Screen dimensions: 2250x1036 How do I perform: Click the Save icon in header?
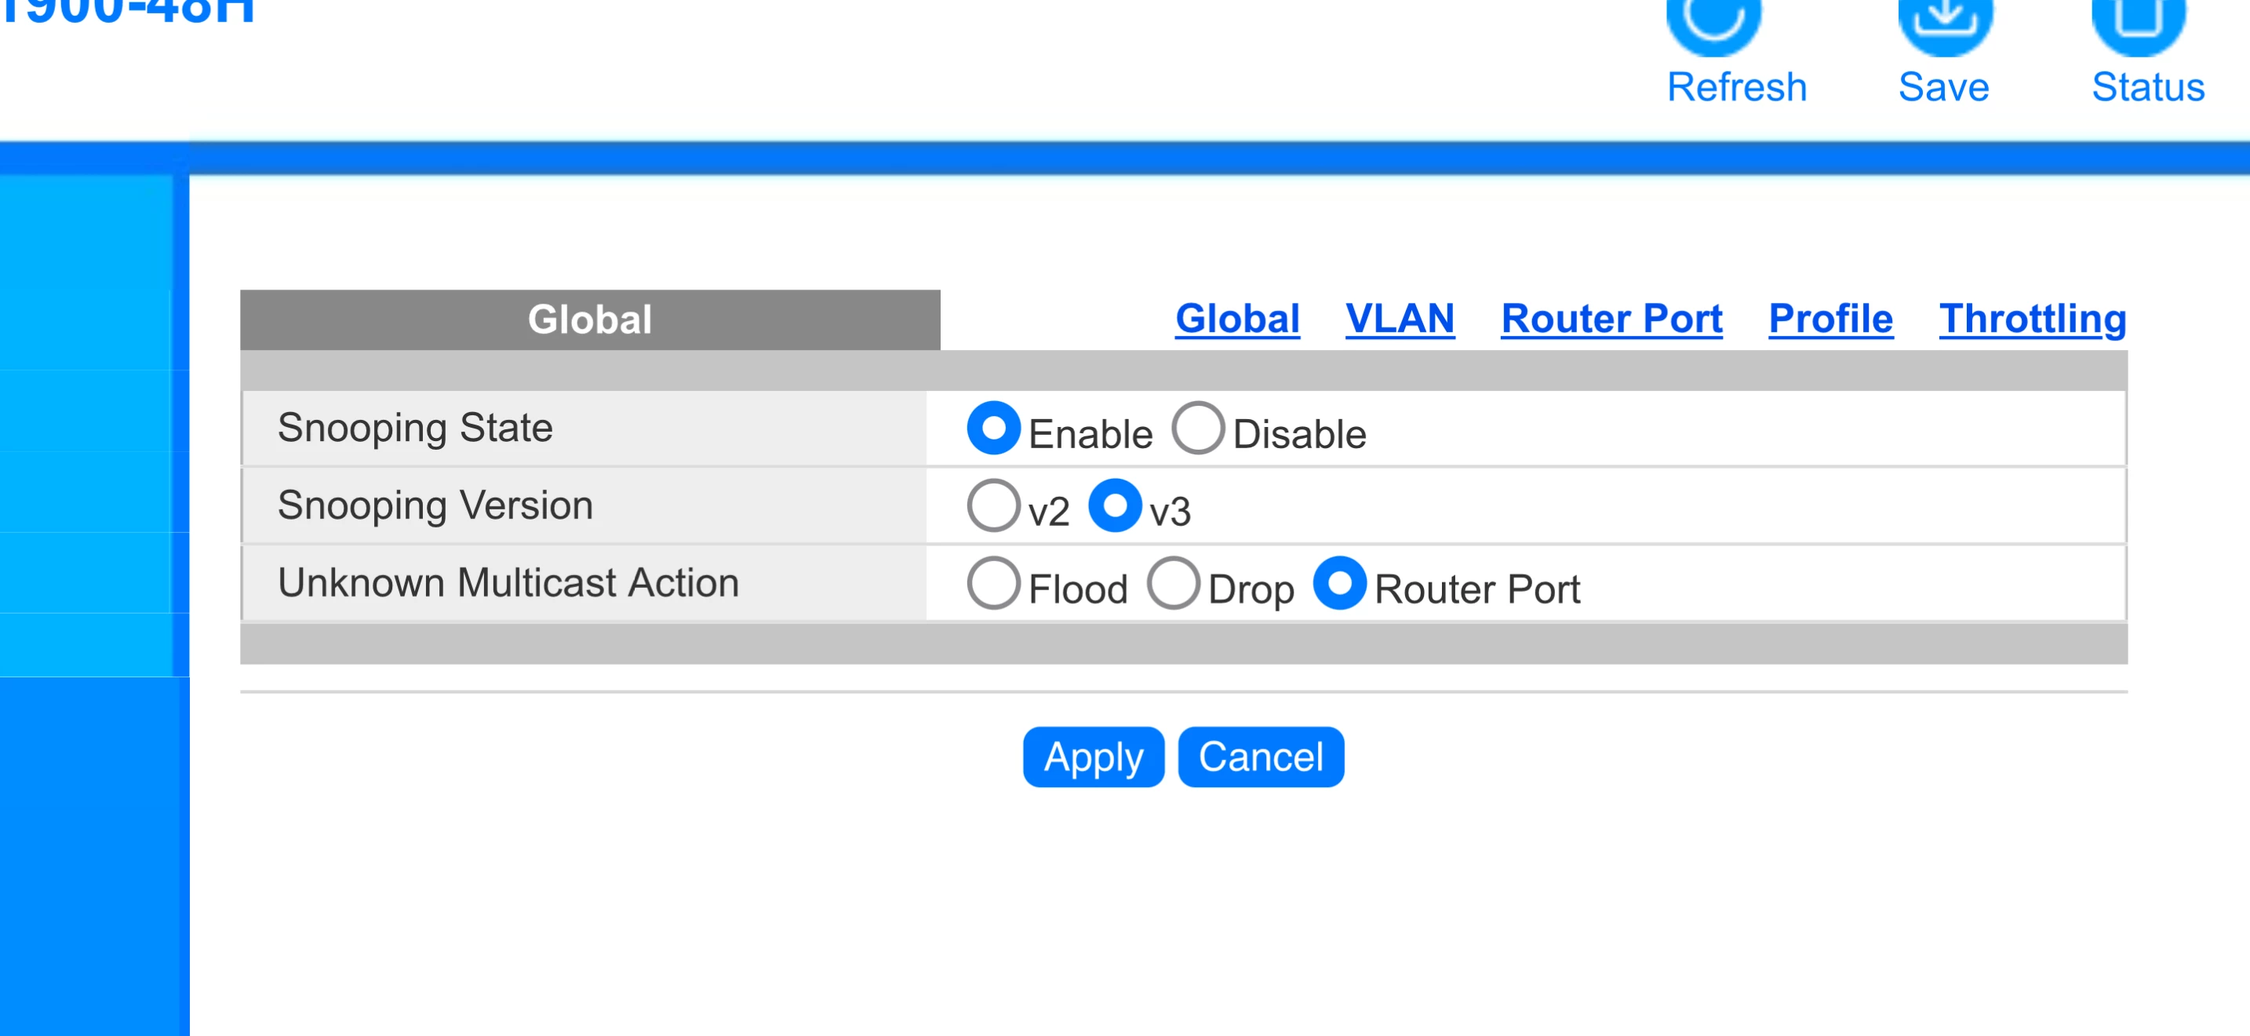click(x=1944, y=21)
